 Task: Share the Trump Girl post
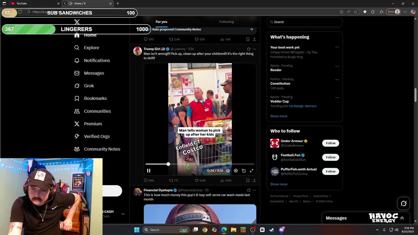254,180
